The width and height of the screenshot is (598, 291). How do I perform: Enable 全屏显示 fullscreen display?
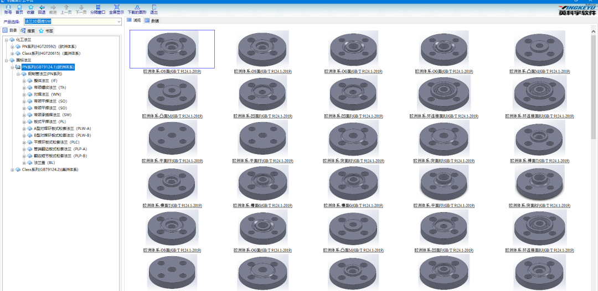(x=116, y=9)
